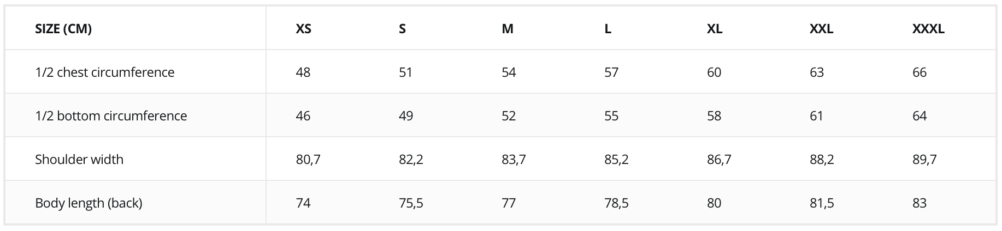Select the 1/2 chest circumference row label

point(105,72)
